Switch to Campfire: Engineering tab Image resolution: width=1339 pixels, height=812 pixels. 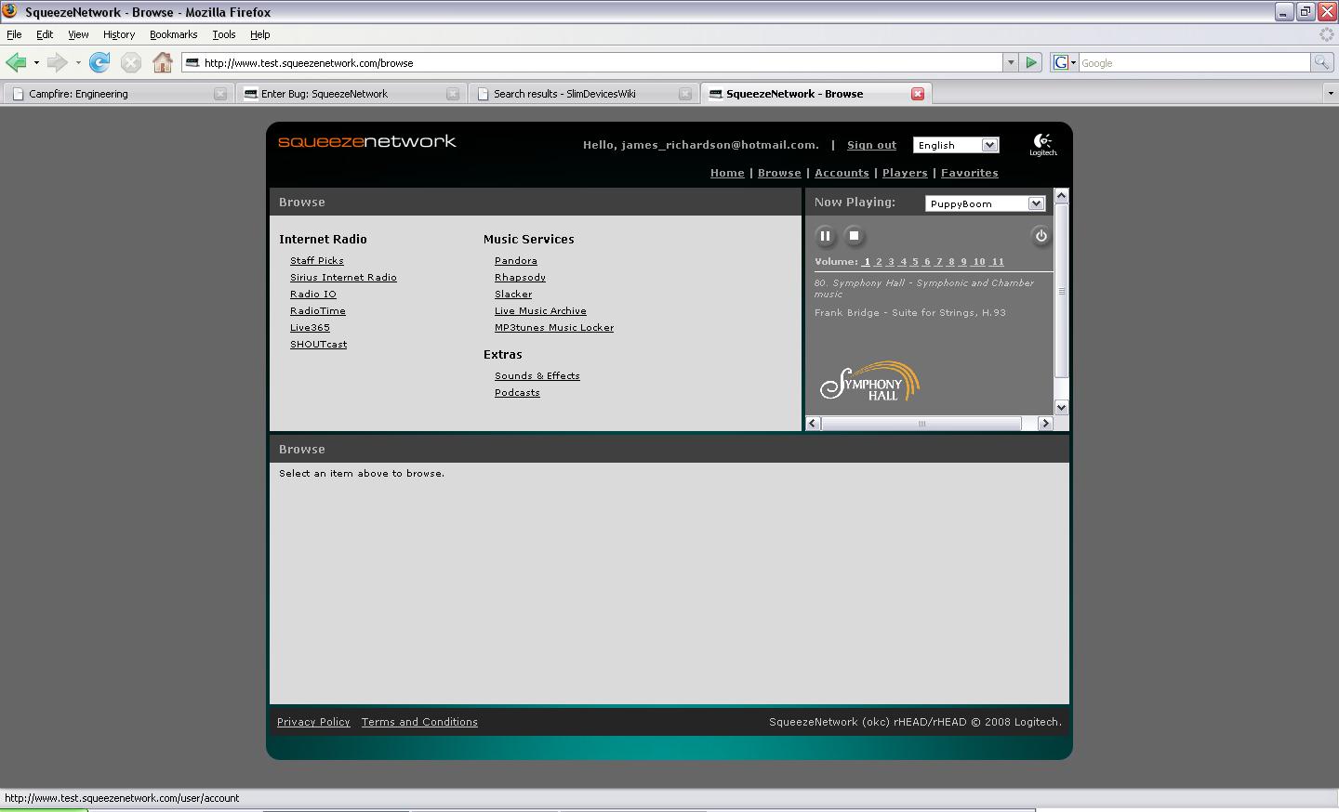point(78,94)
